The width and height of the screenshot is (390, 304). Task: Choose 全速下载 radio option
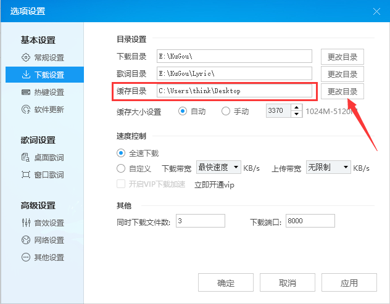[121, 153]
